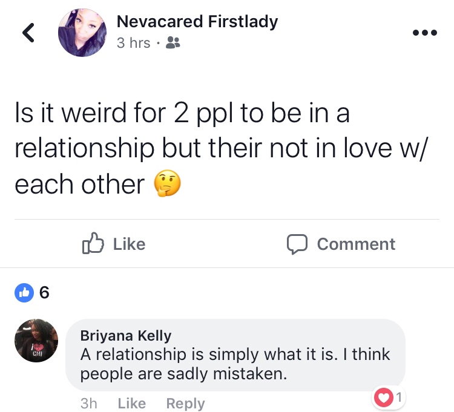Tap the back arrow
Viewport: 454px width, 412px height.
pyautogui.click(x=28, y=33)
